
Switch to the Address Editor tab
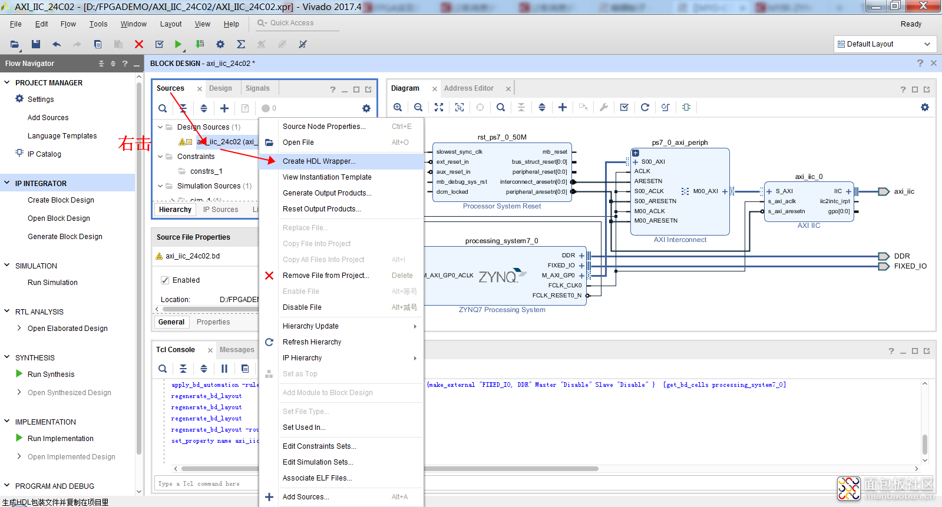pyautogui.click(x=469, y=88)
